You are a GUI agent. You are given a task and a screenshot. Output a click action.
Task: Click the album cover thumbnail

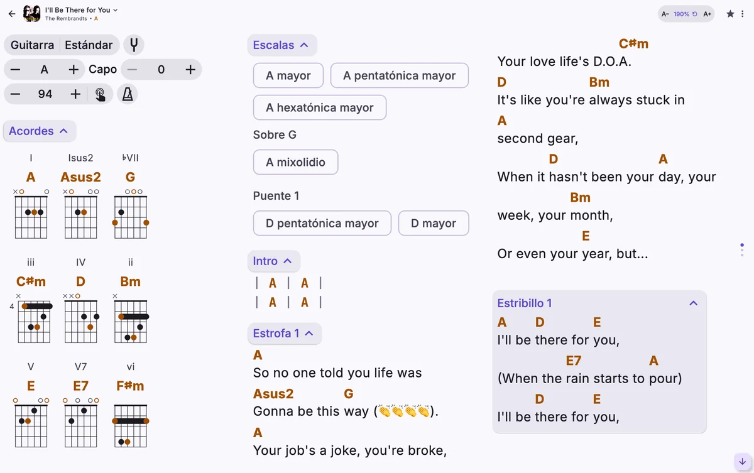(32, 13)
